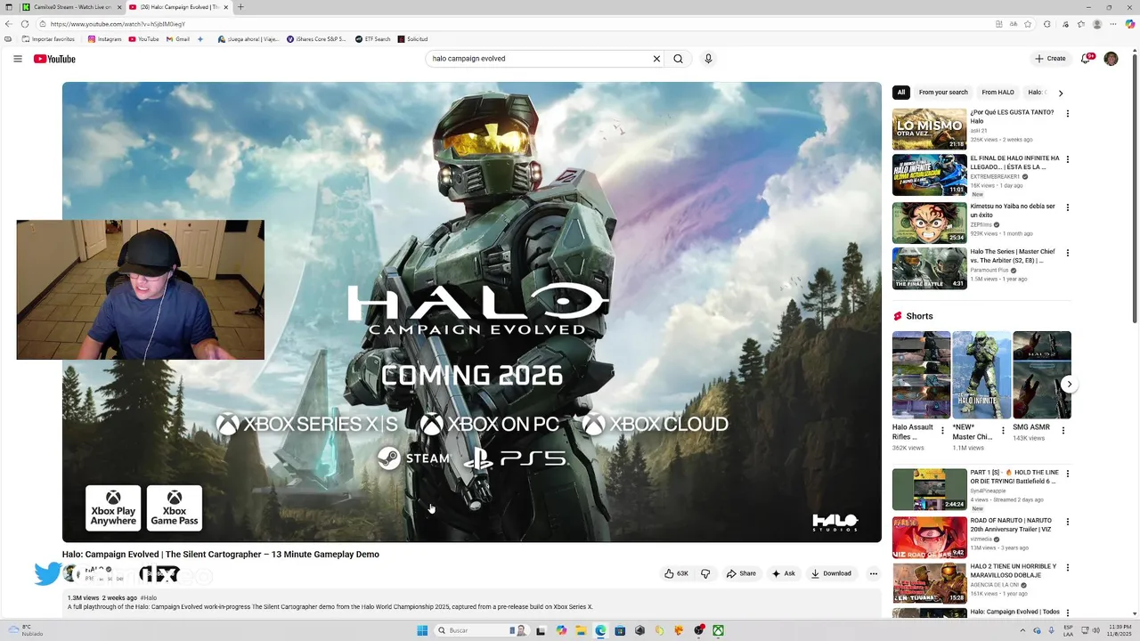Image resolution: width=1140 pixels, height=641 pixels.
Task: Start voice search with the microphone icon
Action: pyautogui.click(x=708, y=59)
